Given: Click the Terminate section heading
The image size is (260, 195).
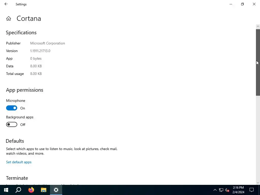Looking at the screenshot, I should click(17, 178).
